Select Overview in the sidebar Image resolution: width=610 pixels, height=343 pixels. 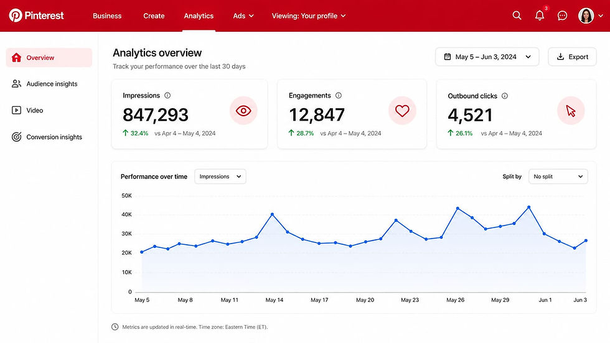(49, 58)
